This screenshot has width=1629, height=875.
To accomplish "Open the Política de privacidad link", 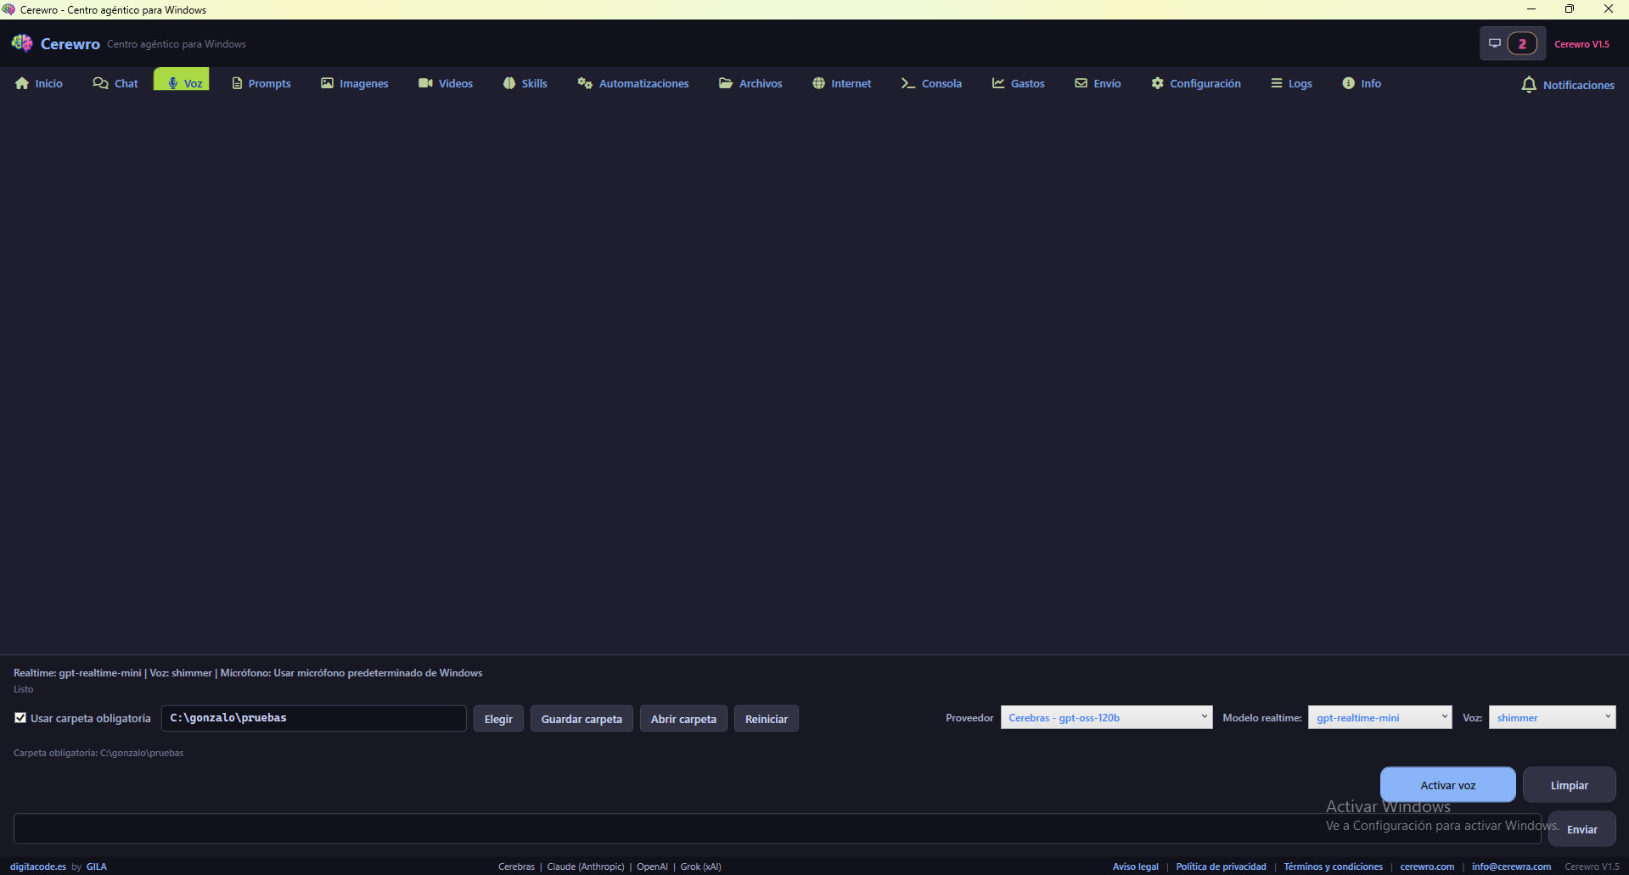I will 1220,867.
